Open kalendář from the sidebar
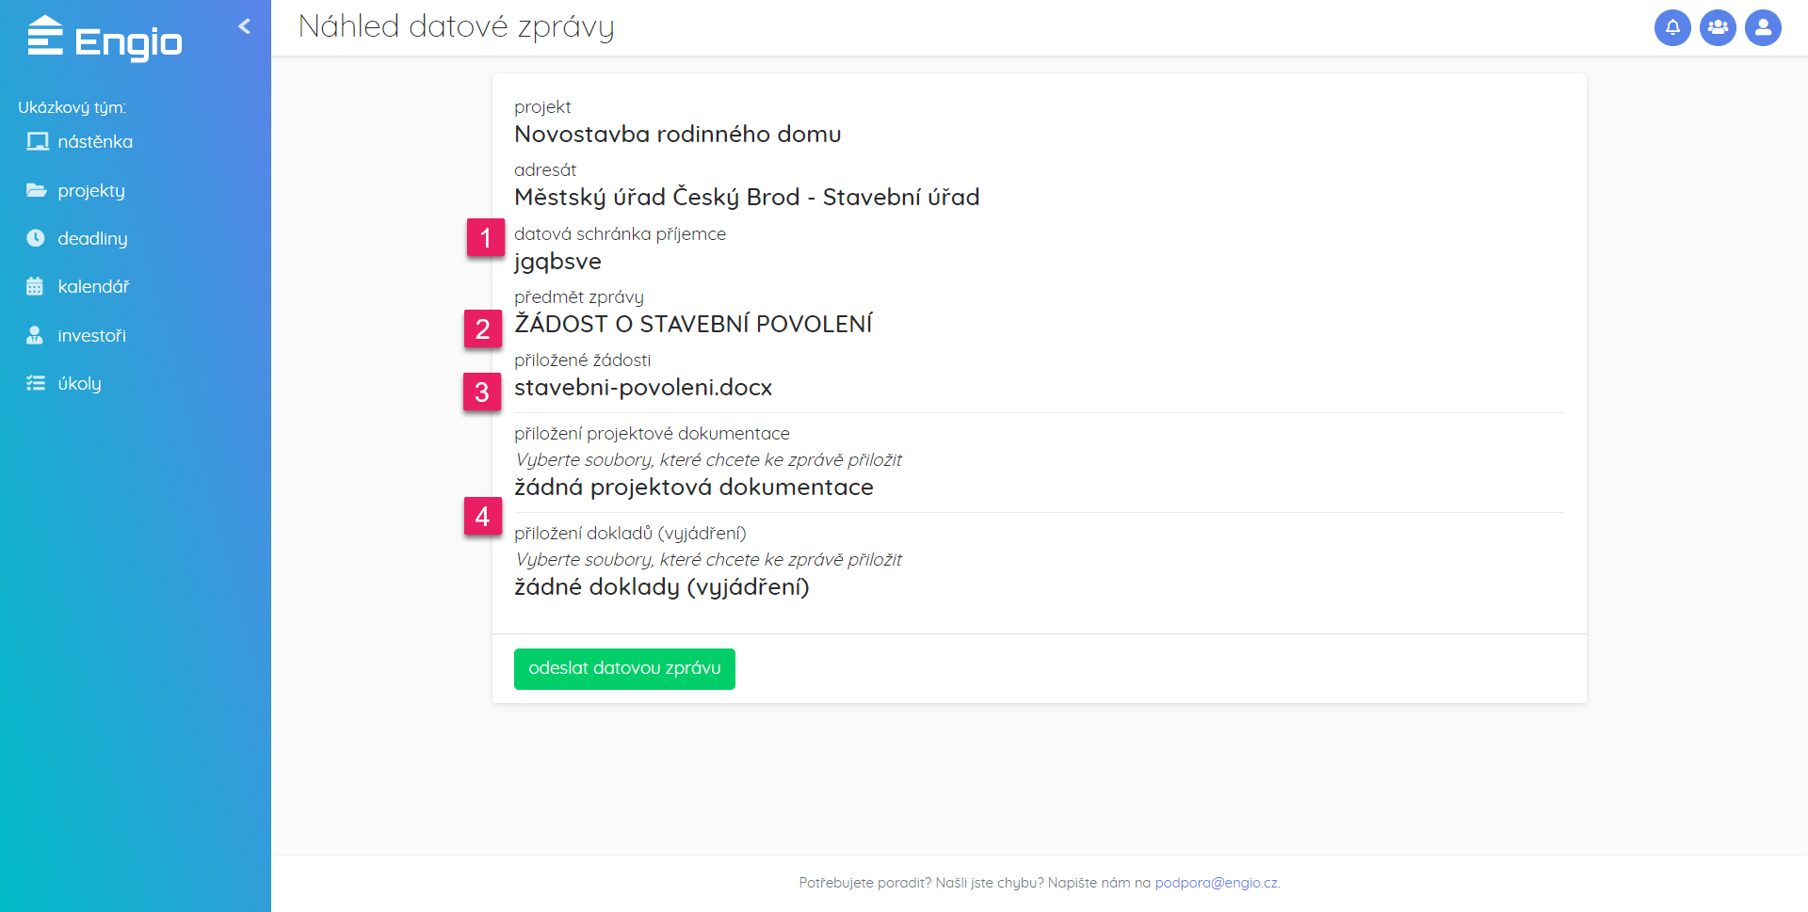The image size is (1808, 912). [93, 286]
